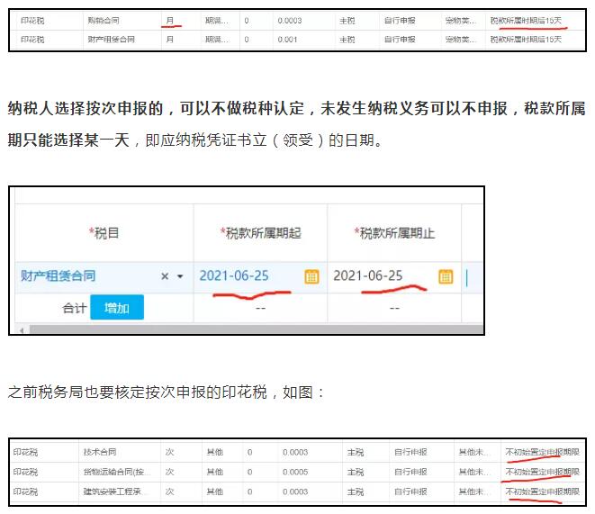Select the 购销合同 cell in the top table
Image resolution: width=595 pixels, height=514 pixels.
(104, 21)
